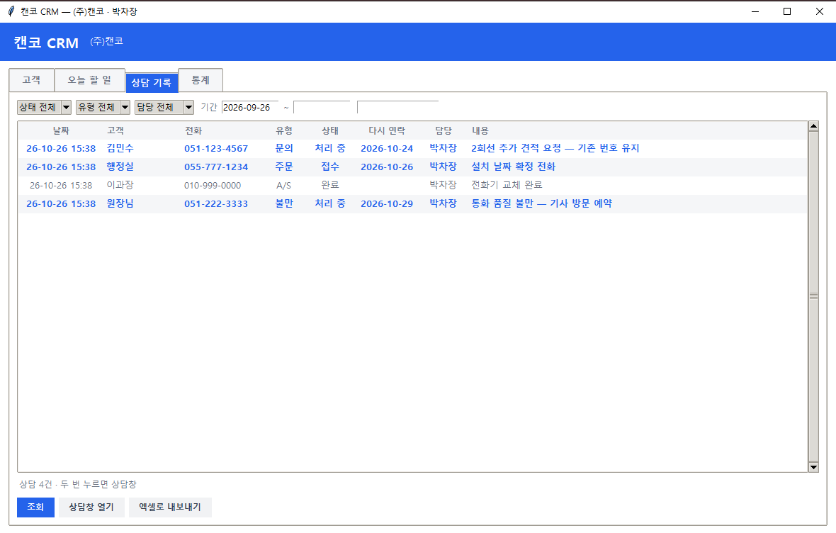836x533 pixels.
Task: Click the start date field 2026-09-26
Action: click(x=250, y=107)
